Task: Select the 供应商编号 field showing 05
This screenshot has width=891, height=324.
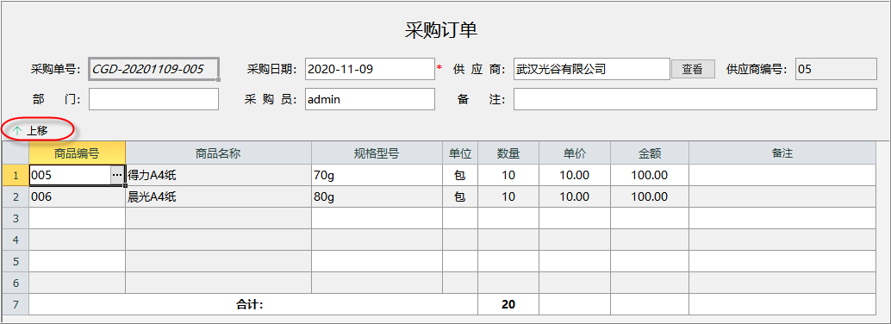Action: [x=836, y=69]
